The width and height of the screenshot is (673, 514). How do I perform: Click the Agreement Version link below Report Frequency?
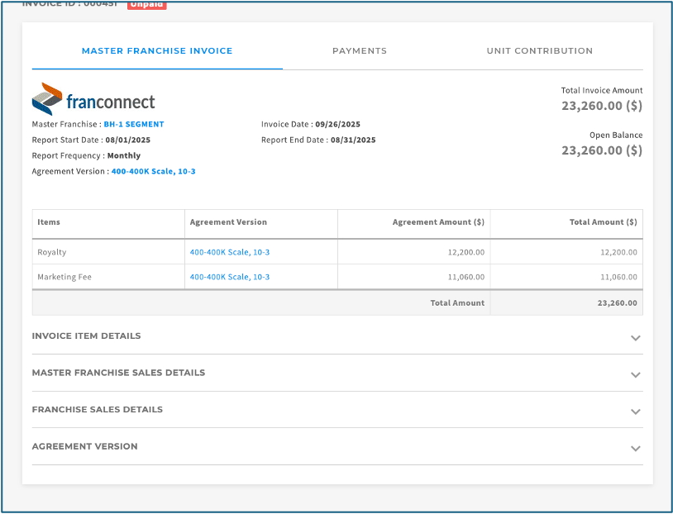pyautogui.click(x=153, y=172)
